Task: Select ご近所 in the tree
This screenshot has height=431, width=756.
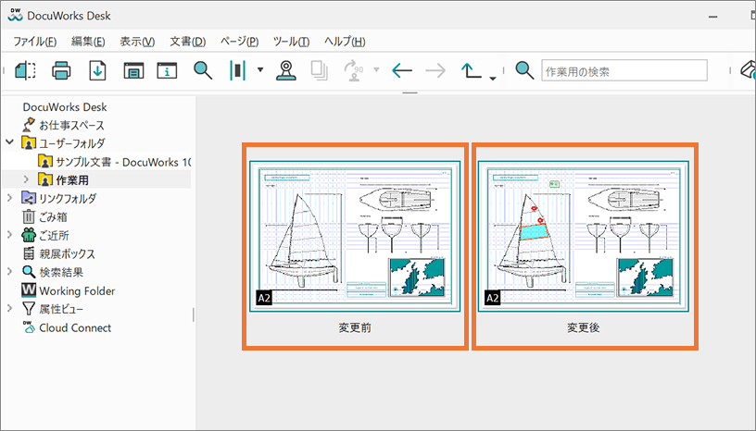Action: (x=54, y=236)
